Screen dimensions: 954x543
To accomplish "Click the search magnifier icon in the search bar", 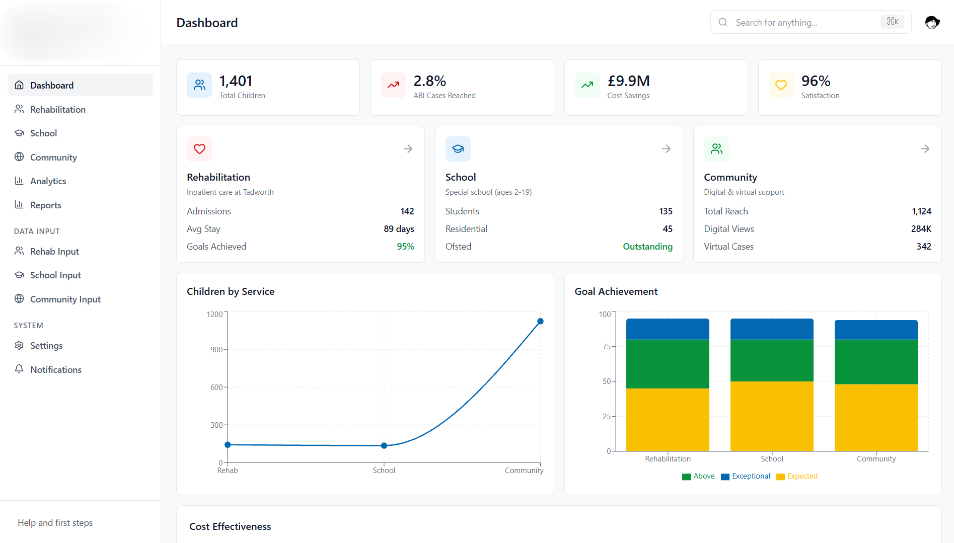I will pyautogui.click(x=723, y=22).
